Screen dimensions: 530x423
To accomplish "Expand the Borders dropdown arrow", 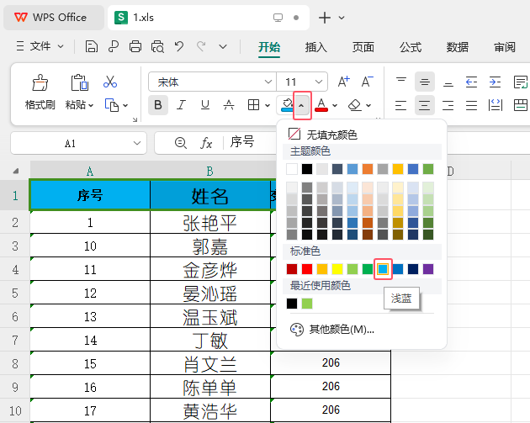I will [268, 105].
